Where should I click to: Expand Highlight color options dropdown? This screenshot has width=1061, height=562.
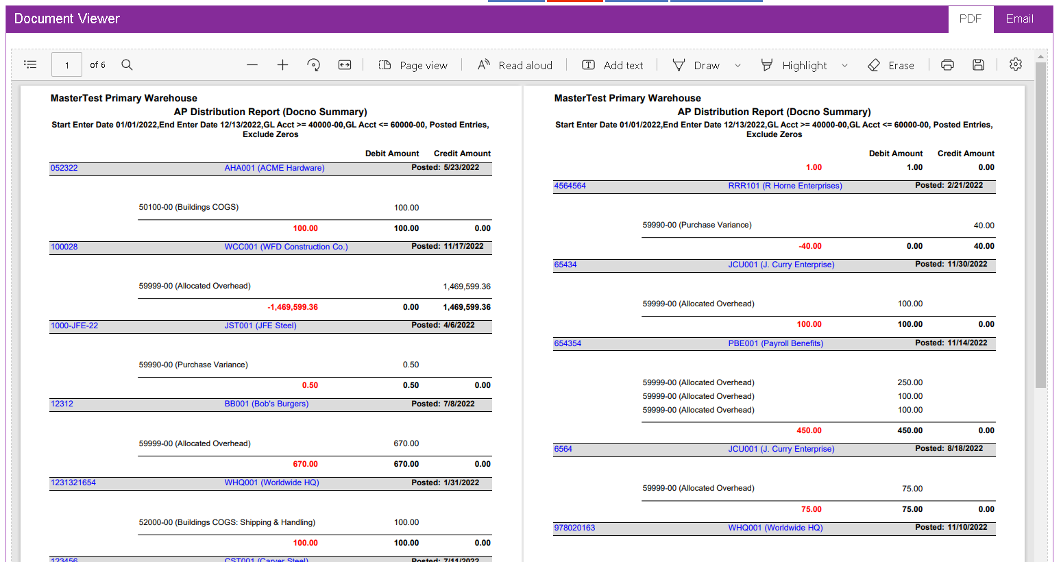pyautogui.click(x=844, y=65)
